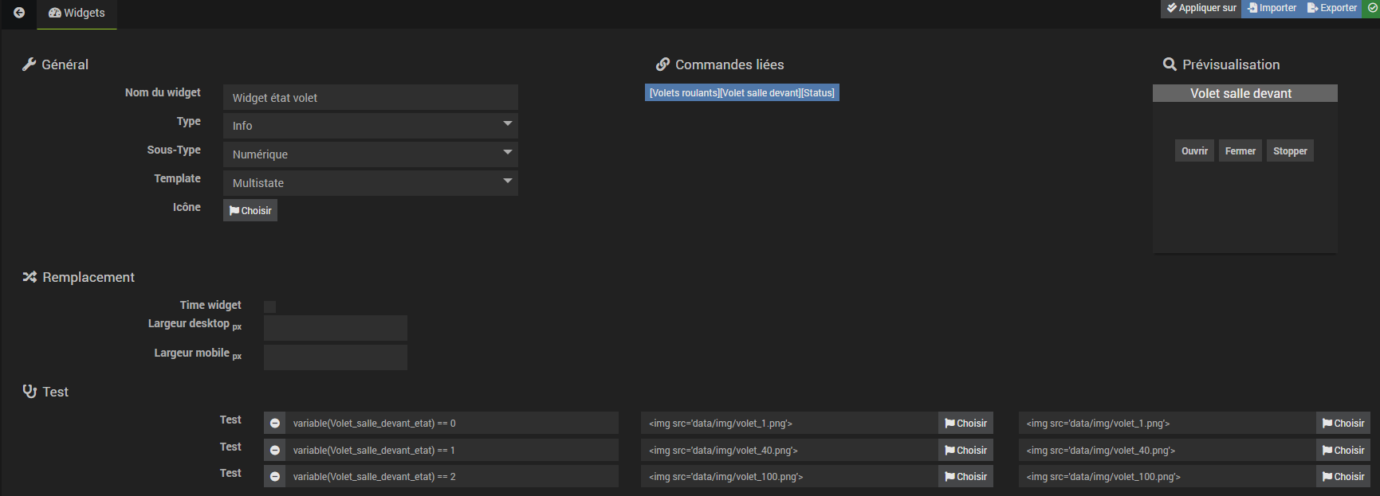
Task: Remove the third test (== 2) row
Action: 275,477
